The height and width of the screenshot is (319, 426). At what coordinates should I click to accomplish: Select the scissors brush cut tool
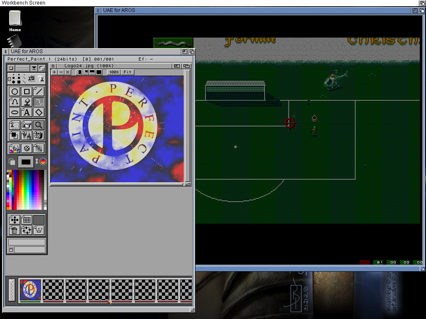click(15, 125)
